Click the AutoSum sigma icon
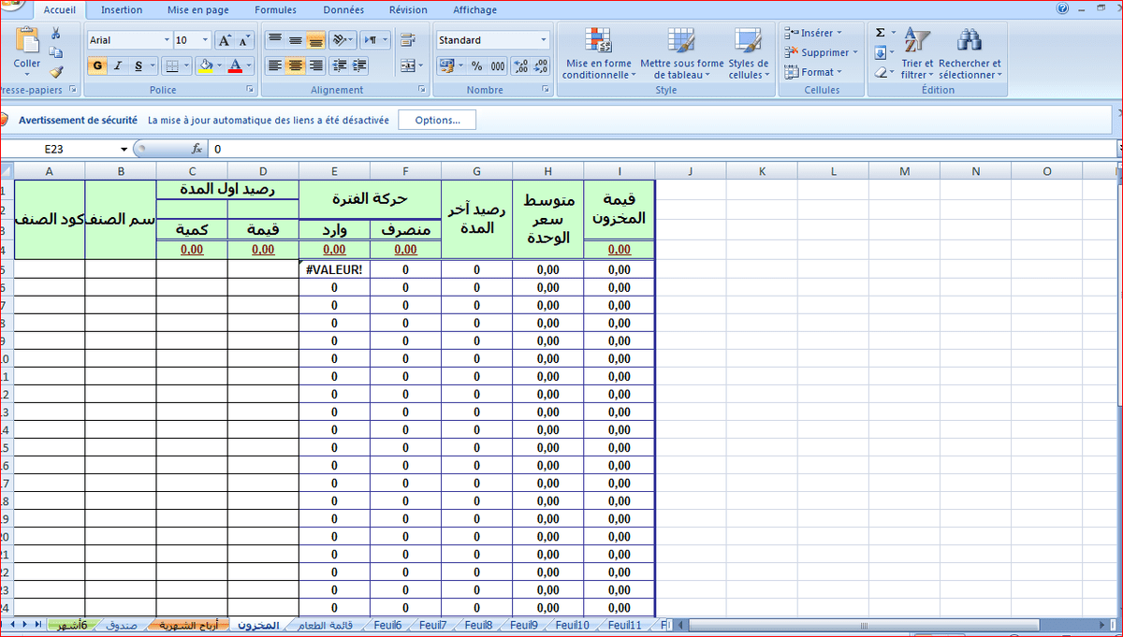Image resolution: width=1123 pixels, height=637 pixels. (880, 33)
